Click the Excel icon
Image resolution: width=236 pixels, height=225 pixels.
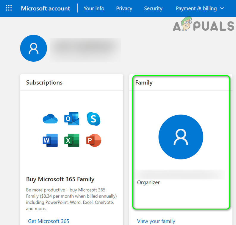[x=72, y=140]
